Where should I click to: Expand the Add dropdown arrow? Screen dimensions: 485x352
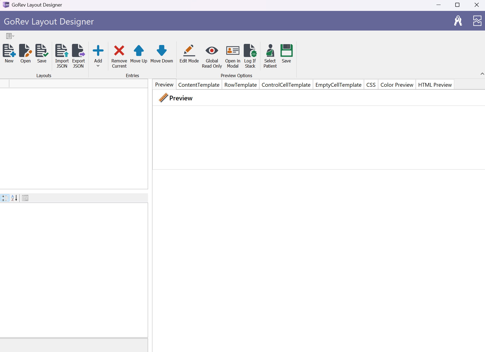click(x=98, y=66)
